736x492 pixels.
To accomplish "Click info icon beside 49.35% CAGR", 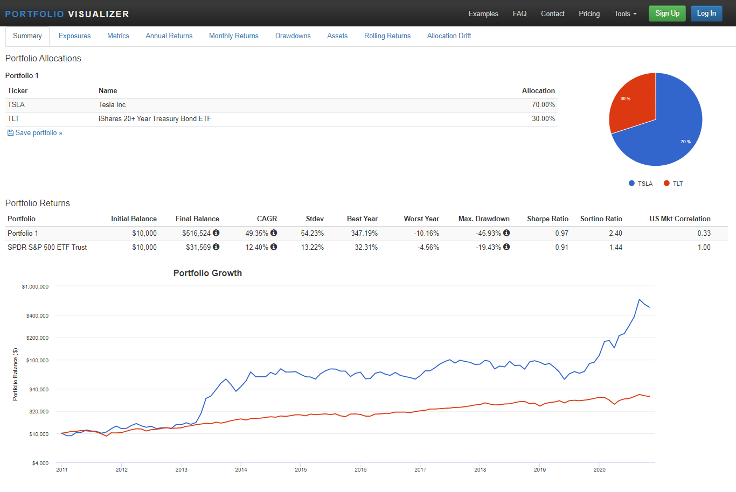I will click(274, 233).
